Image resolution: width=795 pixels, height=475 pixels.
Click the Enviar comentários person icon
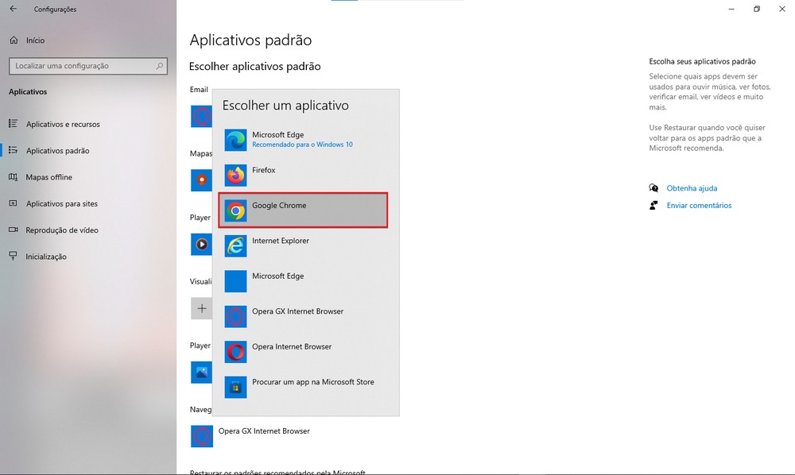[653, 205]
